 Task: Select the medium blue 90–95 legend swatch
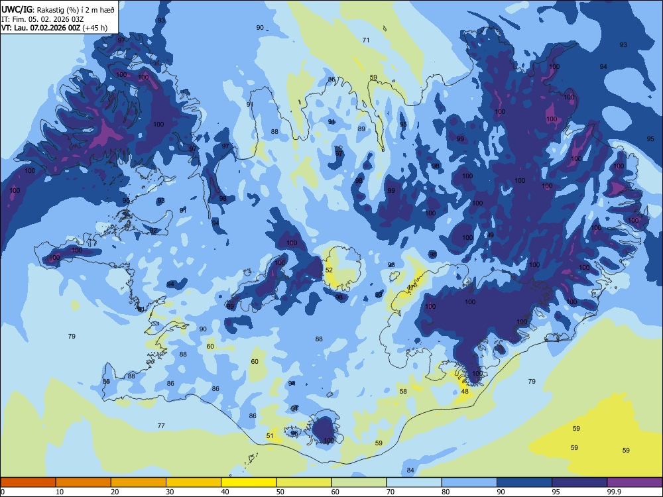point(524,482)
